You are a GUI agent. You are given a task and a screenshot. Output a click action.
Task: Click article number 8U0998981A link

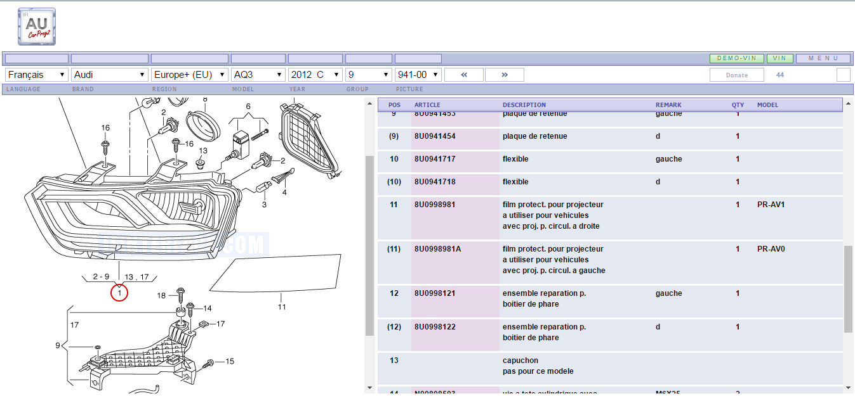click(x=437, y=249)
